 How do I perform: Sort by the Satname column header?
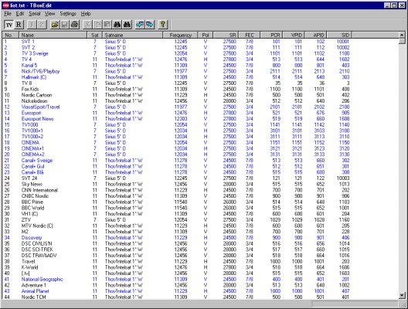tap(132, 35)
